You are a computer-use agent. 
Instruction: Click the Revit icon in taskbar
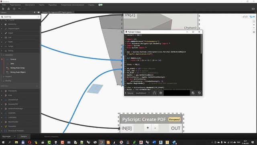(161, 142)
